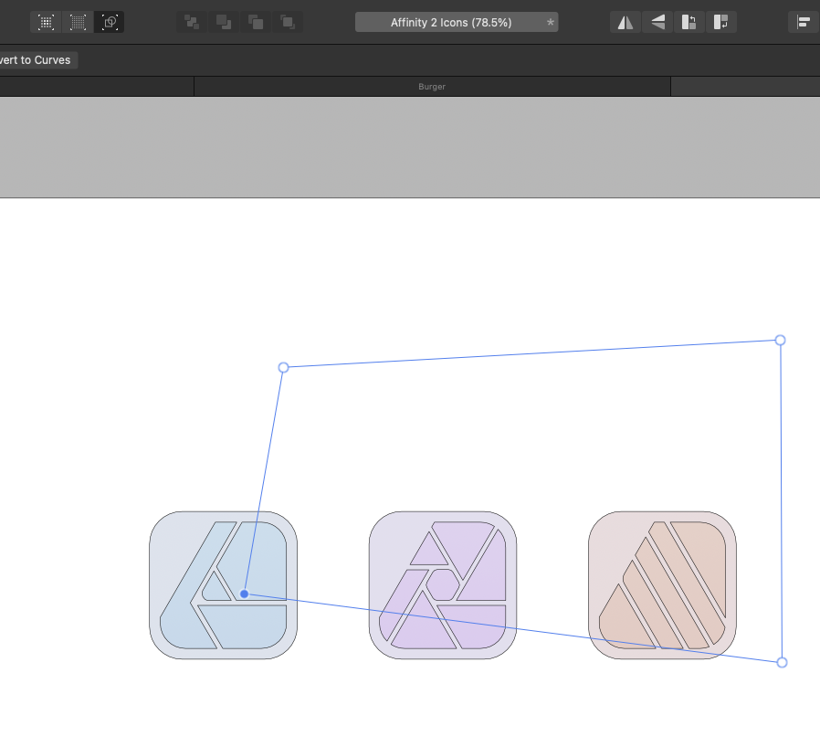Click the Forward One arrange icon
This screenshot has width=820, height=736.
256,22
